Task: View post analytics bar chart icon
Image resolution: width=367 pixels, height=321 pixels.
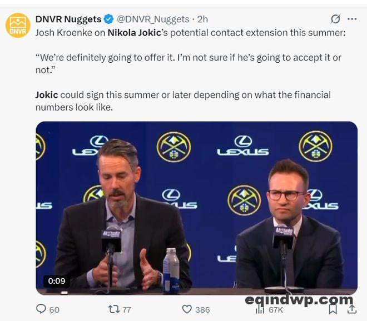Action: tap(260, 310)
